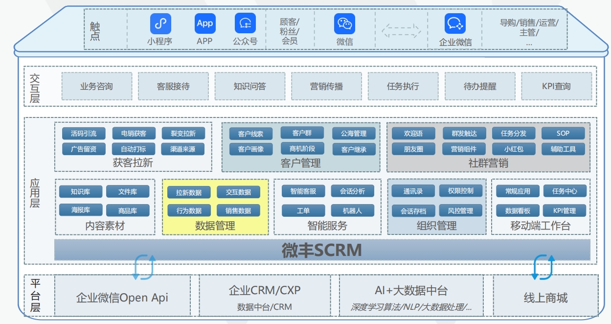
Task: Click the 朋友圈 module
Action: click(413, 149)
